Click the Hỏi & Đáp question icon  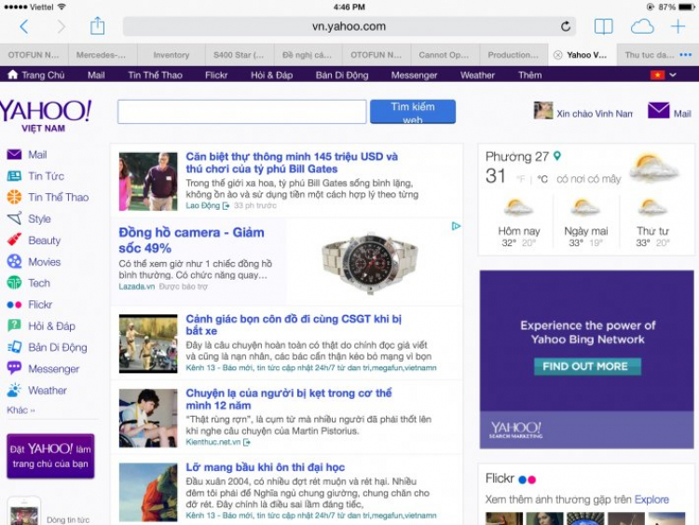click(14, 325)
